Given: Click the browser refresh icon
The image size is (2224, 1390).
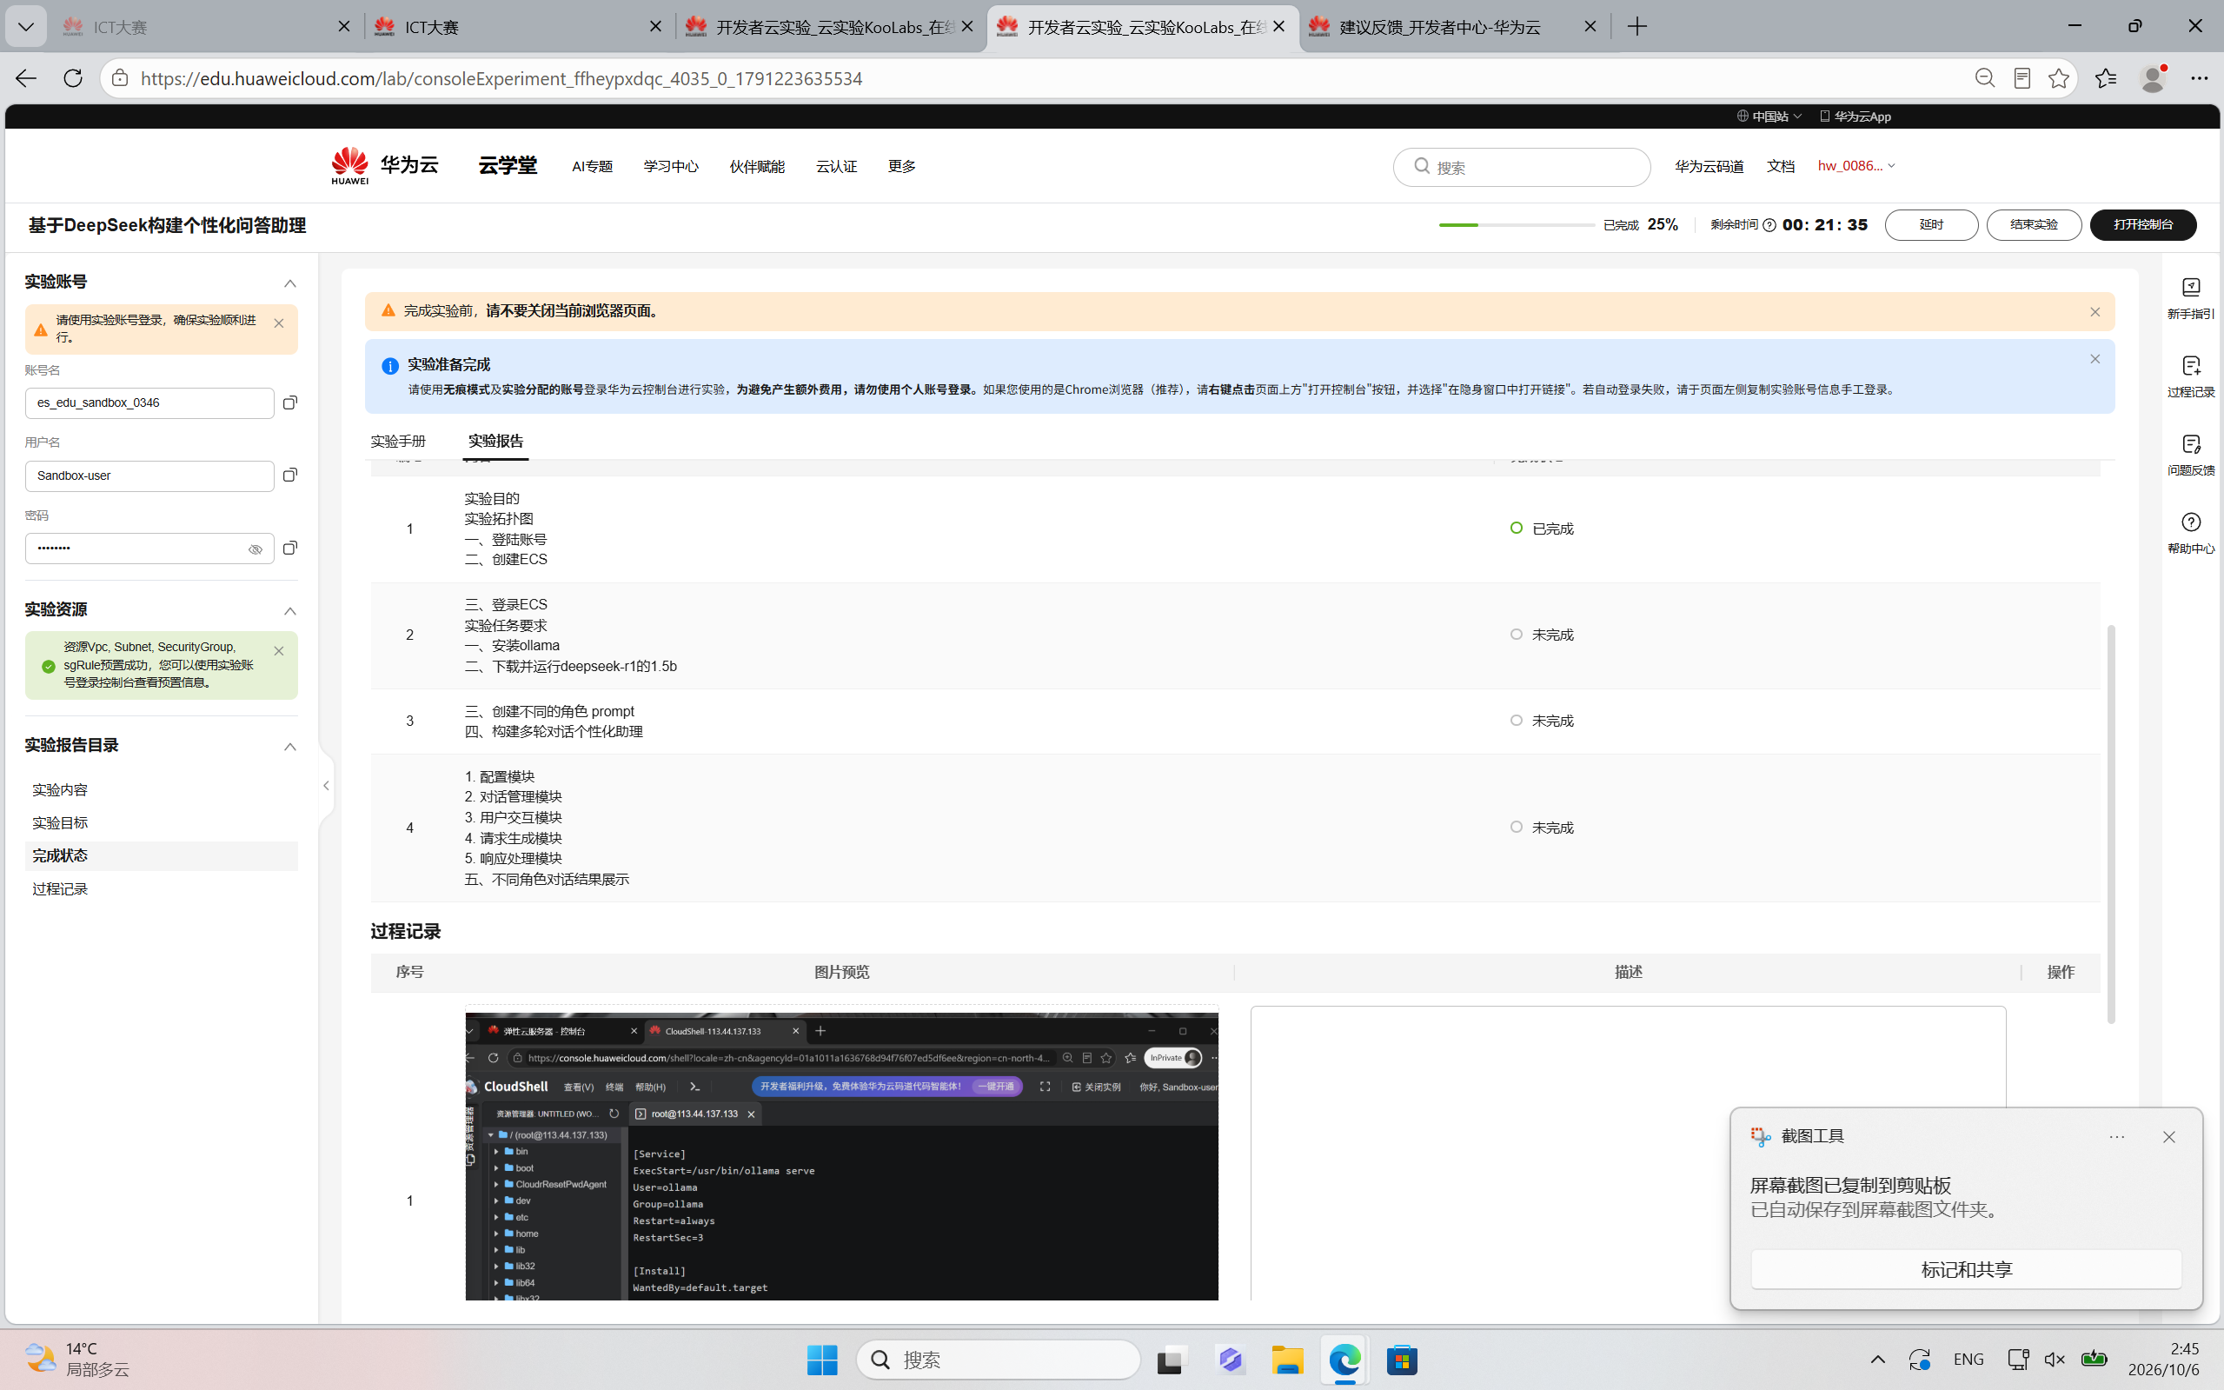Looking at the screenshot, I should pos(73,78).
